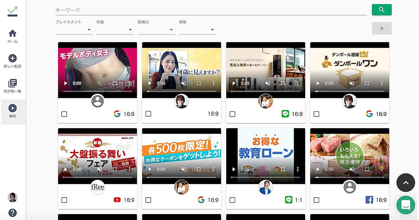This screenshot has height=220, width=419.
Task: Unmute the モデルボディ女子 video
Action: coord(100,83)
